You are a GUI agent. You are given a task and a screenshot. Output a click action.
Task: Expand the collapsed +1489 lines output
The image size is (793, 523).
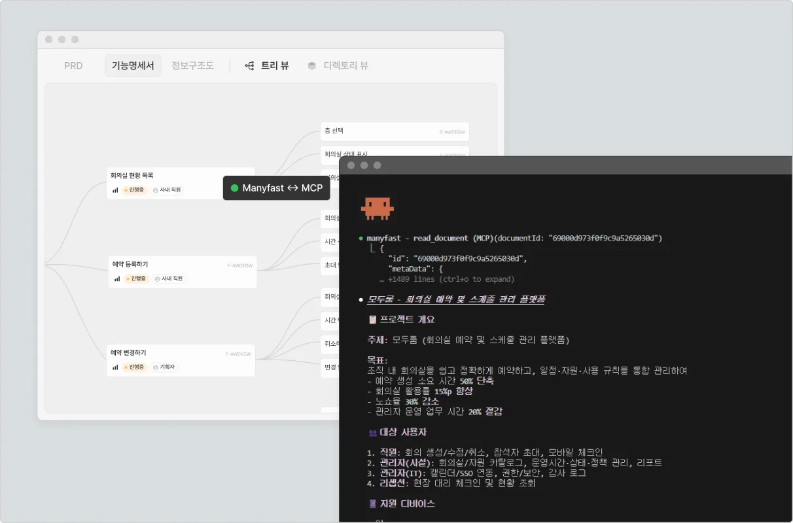[451, 279]
